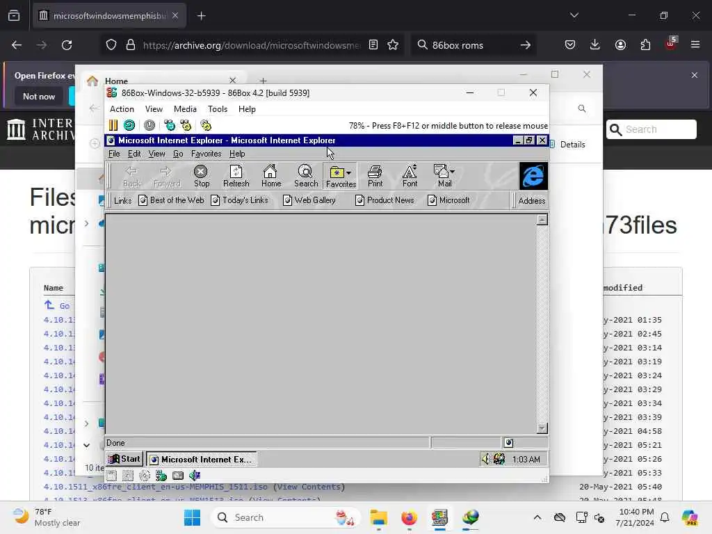Click the Stop button in Internet Explorer
The width and height of the screenshot is (712, 534).
tap(201, 176)
